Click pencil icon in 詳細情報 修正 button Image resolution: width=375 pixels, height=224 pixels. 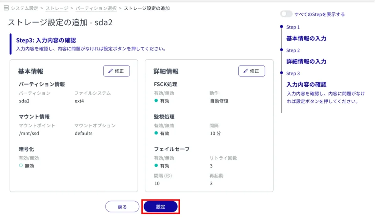[245, 71]
